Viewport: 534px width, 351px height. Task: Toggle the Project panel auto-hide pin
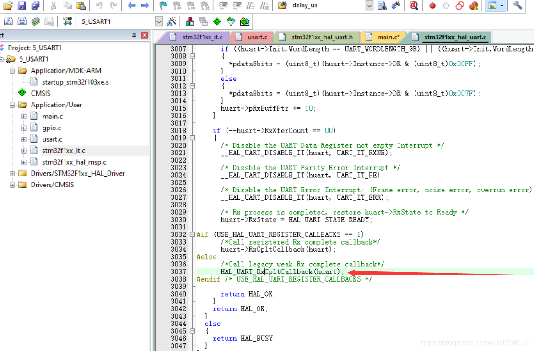pos(134,35)
